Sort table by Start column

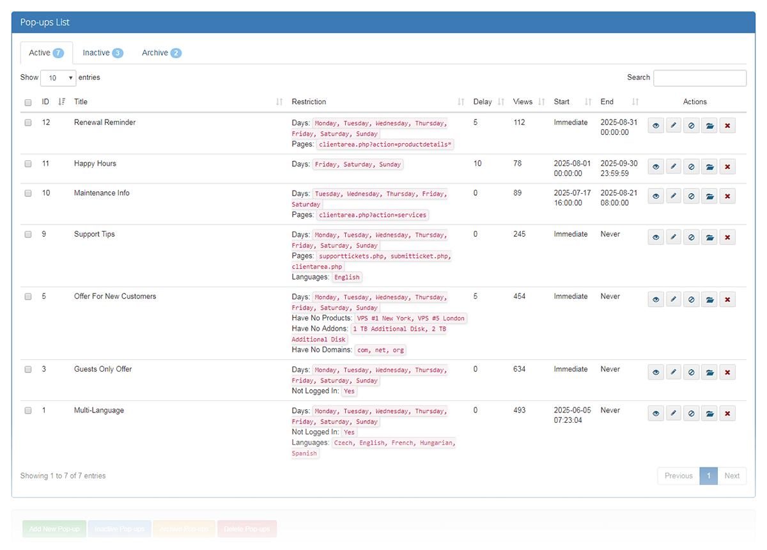573,102
